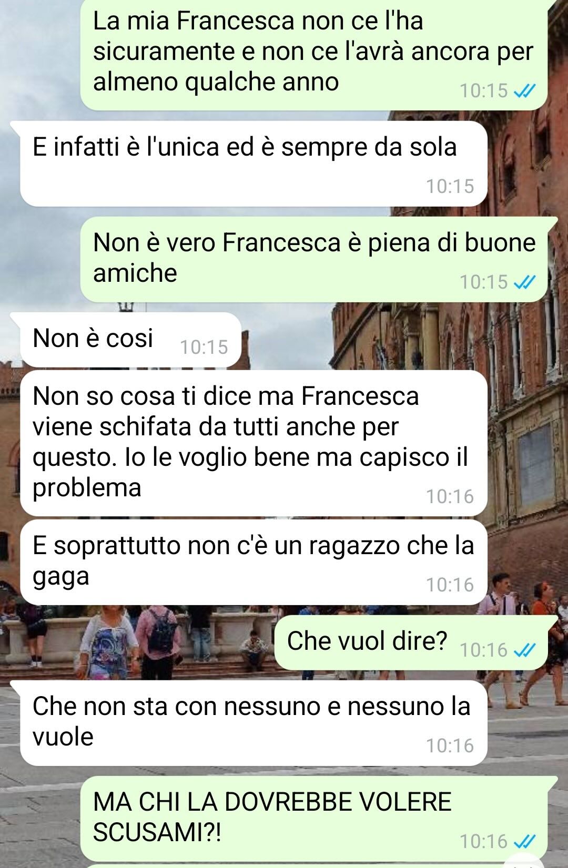Viewport: 568px width, 868px height.
Task: Tap the 10:16 timestamp under 'nessuno la vuole'
Action: [x=450, y=746]
